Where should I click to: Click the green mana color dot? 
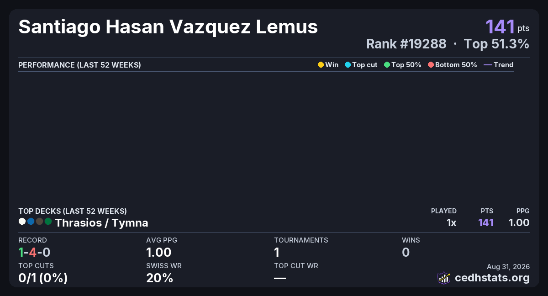[x=48, y=222]
